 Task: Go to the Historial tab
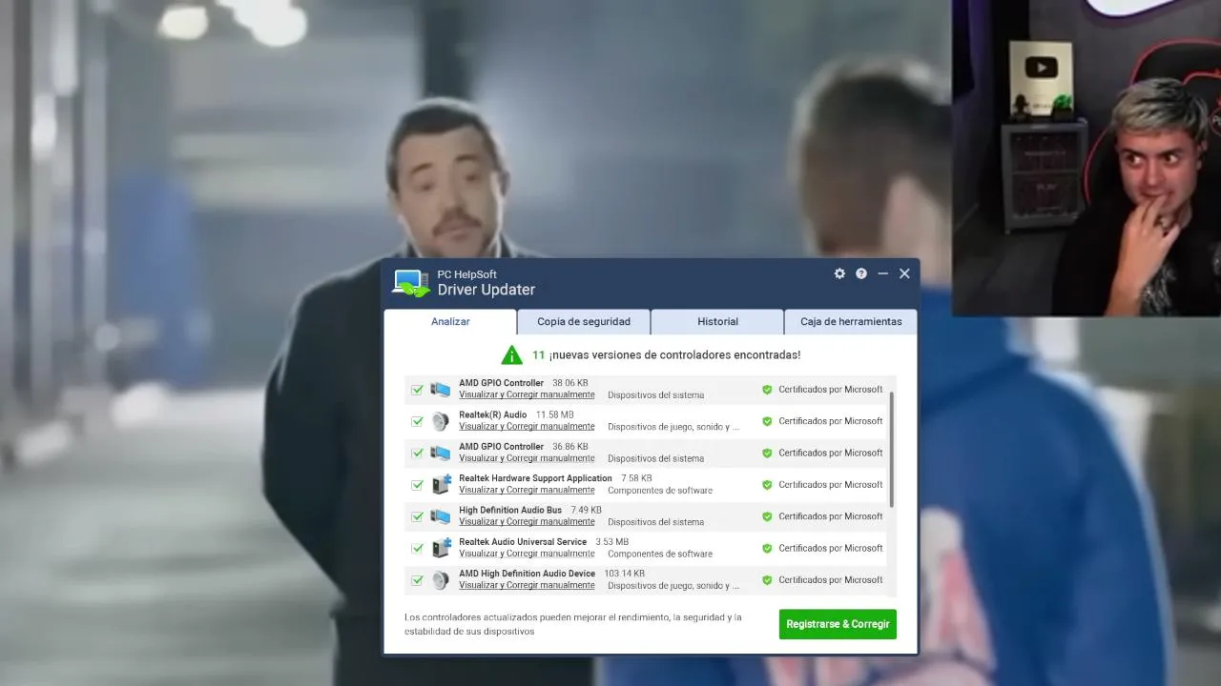coord(717,322)
